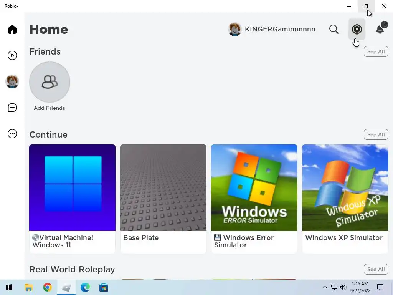Click the "Windows Error Simulator" title text
Viewport: 393px width, 295px height.
(244, 241)
